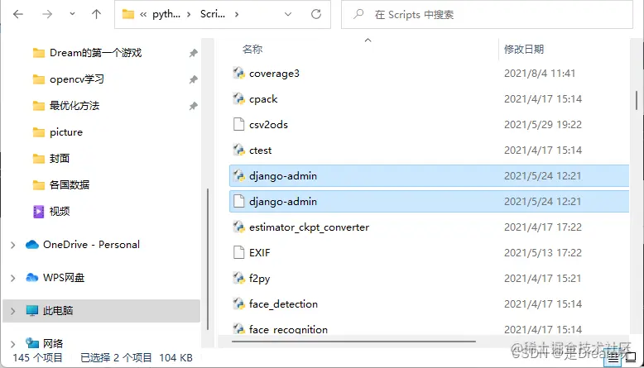
Task: Expand 'WPS网盘' tree node
Action: point(13,278)
